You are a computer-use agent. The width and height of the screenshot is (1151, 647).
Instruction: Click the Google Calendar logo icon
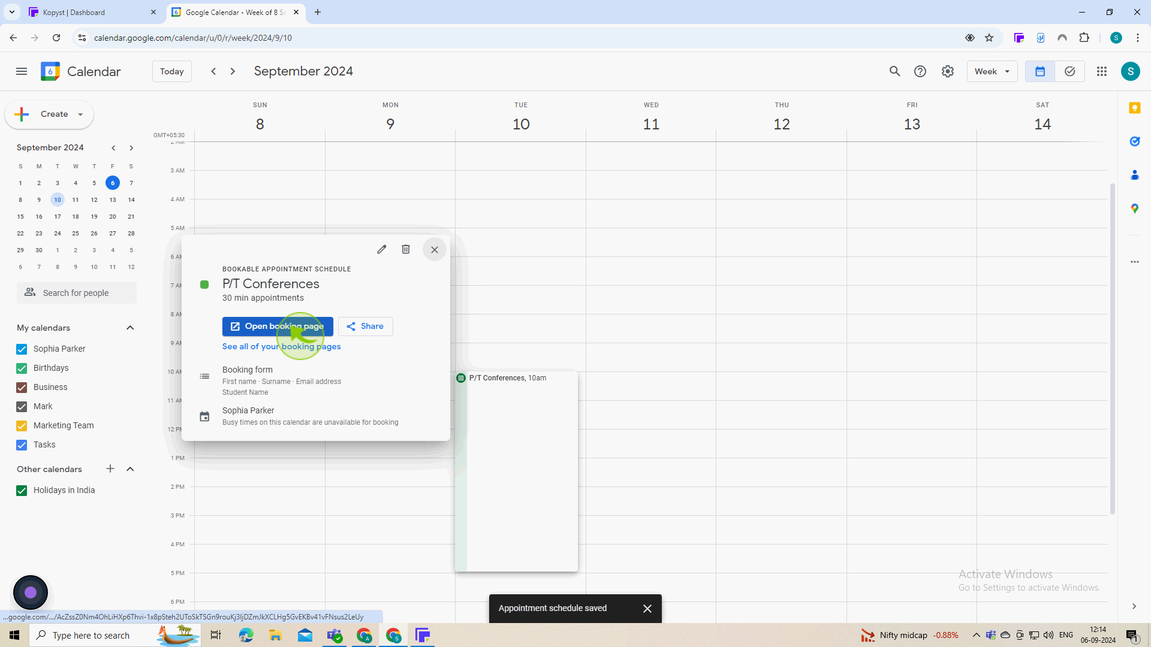pos(50,71)
